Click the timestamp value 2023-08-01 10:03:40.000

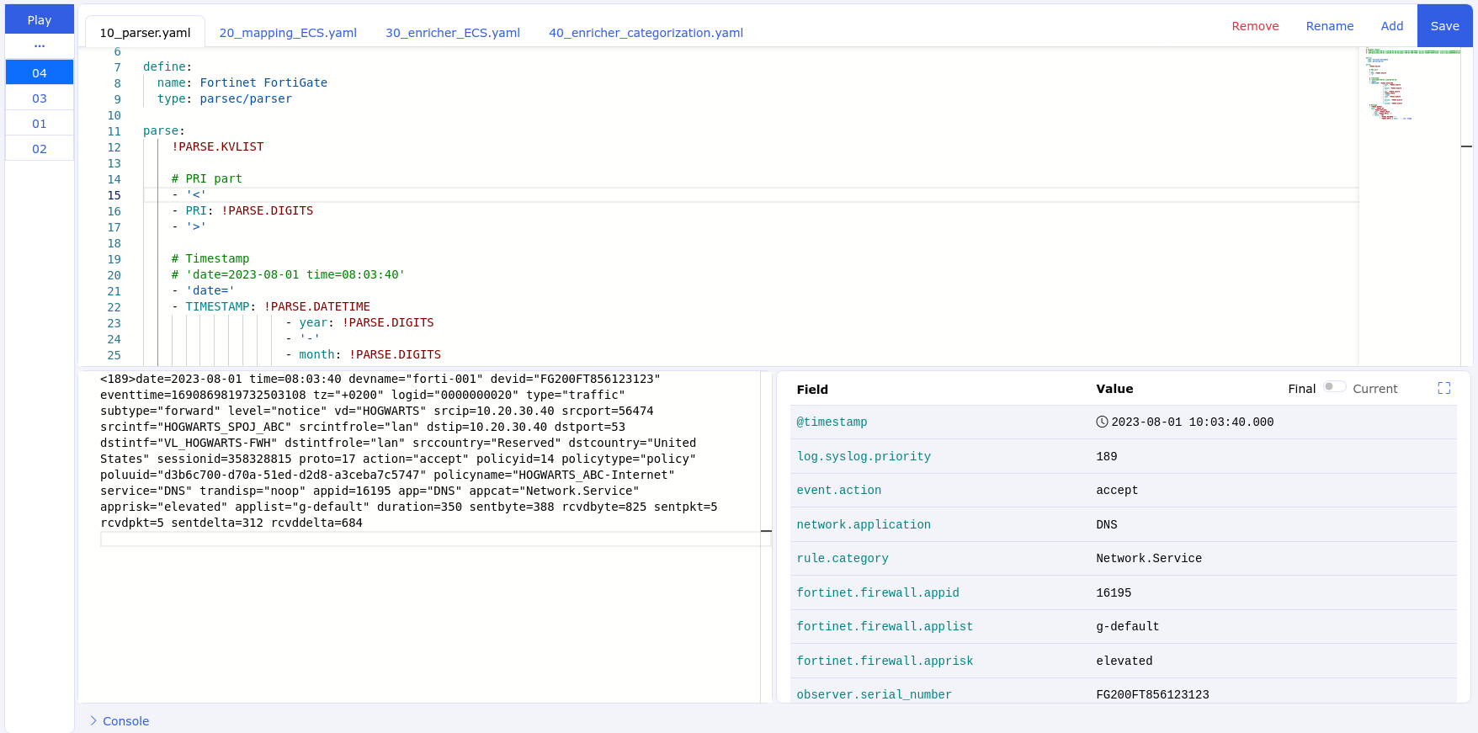pyautogui.click(x=1192, y=422)
